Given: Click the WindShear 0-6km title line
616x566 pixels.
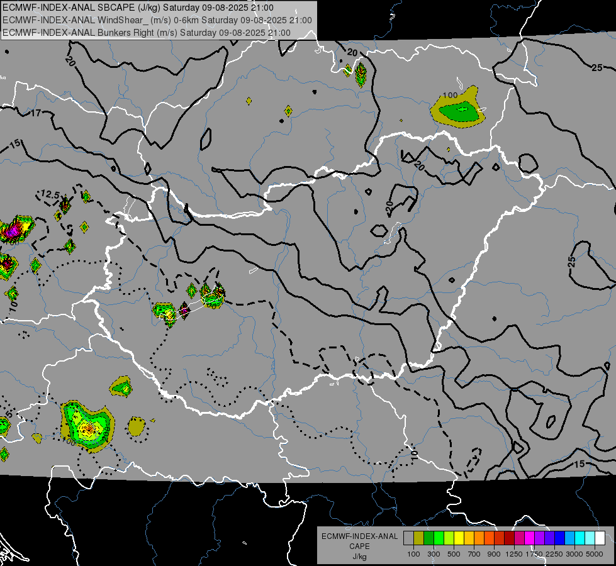Looking at the screenshot, I should pos(157,20).
